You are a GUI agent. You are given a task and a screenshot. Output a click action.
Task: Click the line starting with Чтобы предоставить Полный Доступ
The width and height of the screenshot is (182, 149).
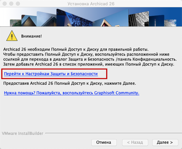[x=86, y=54]
